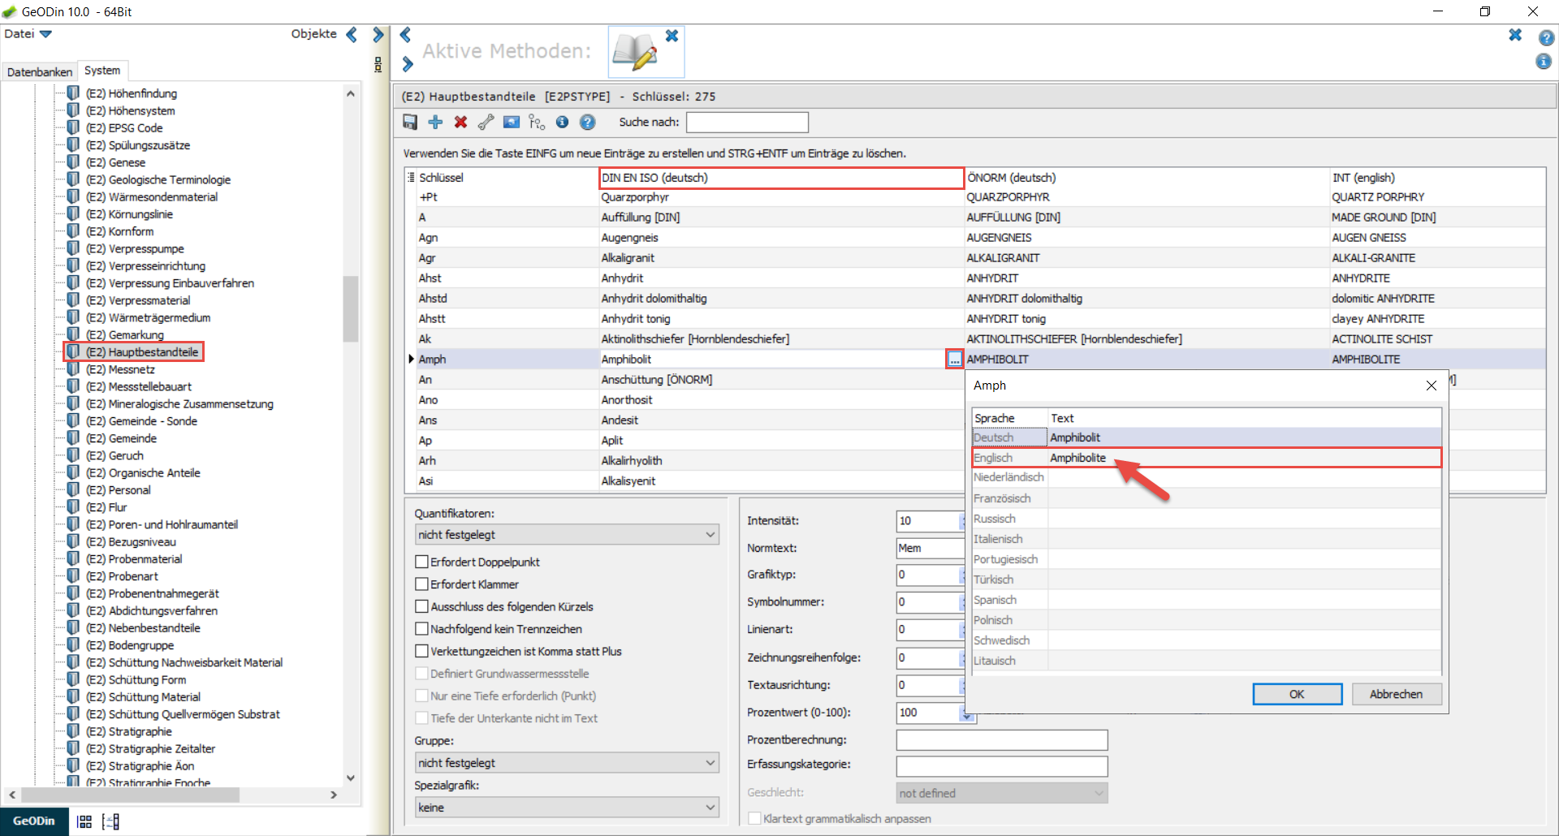The height and width of the screenshot is (836, 1559).
Task: Click the info icon in the dictionary toolbar
Action: pos(562,122)
